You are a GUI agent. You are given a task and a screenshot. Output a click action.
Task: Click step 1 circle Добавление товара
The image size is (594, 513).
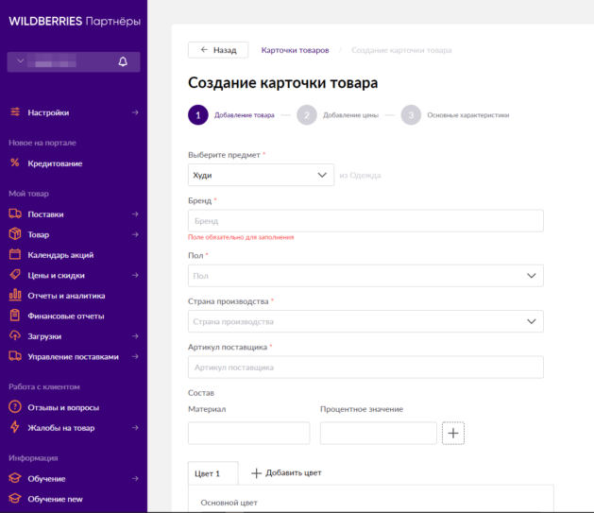coord(198,115)
